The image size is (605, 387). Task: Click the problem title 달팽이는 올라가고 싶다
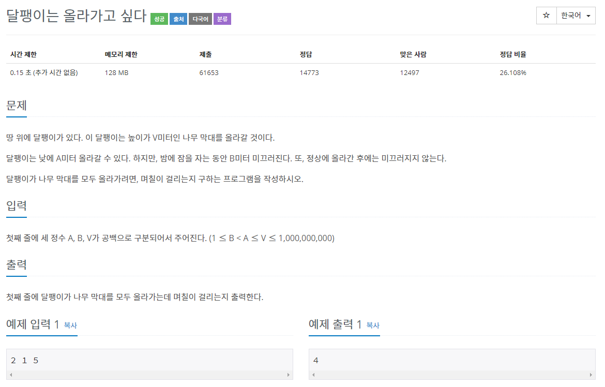[x=77, y=16]
